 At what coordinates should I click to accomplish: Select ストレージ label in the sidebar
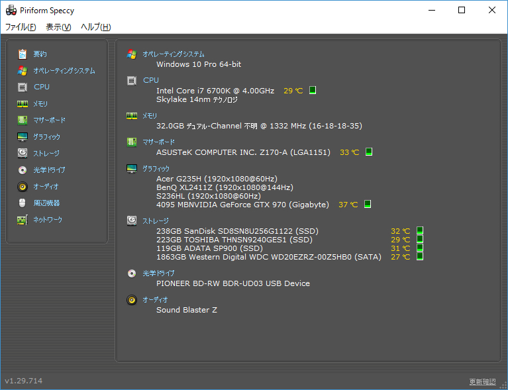(46, 153)
